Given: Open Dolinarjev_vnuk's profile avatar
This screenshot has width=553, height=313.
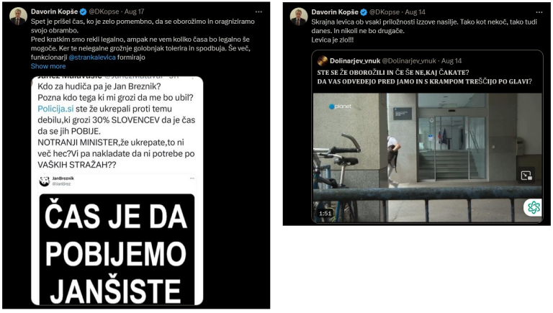Looking at the screenshot, I should [x=322, y=61].
